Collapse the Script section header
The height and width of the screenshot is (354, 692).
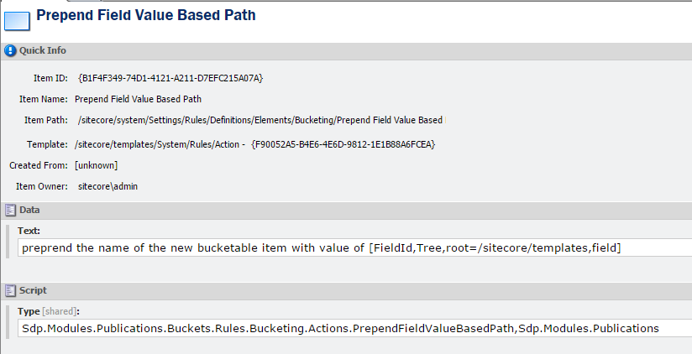point(336,290)
